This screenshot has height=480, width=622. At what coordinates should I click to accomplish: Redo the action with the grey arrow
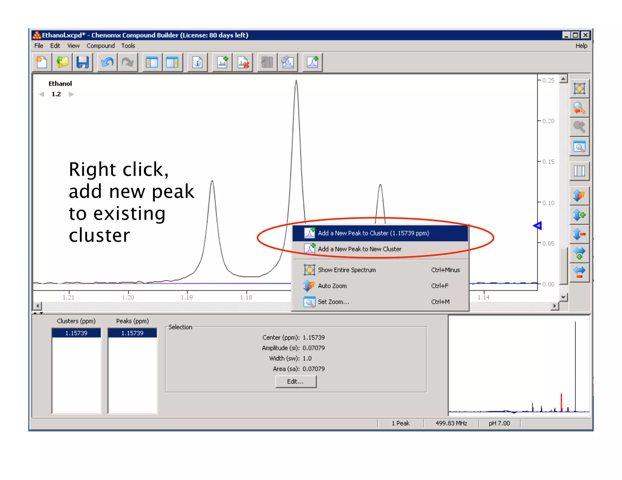pos(128,63)
